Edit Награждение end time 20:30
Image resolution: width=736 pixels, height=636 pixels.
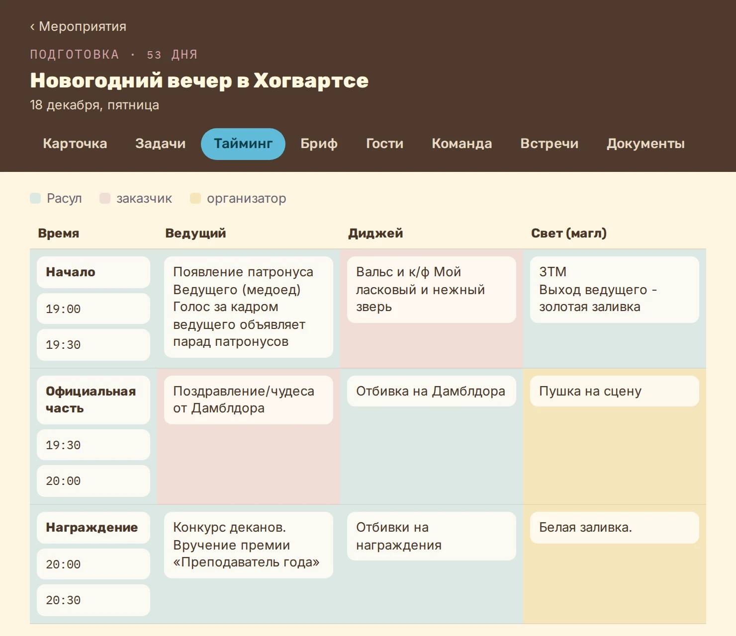coord(93,600)
